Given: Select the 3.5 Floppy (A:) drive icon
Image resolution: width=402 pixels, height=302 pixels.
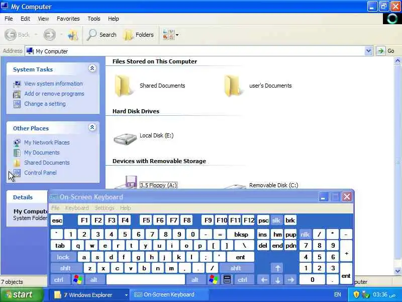Looking at the screenshot, I should click(x=126, y=182).
